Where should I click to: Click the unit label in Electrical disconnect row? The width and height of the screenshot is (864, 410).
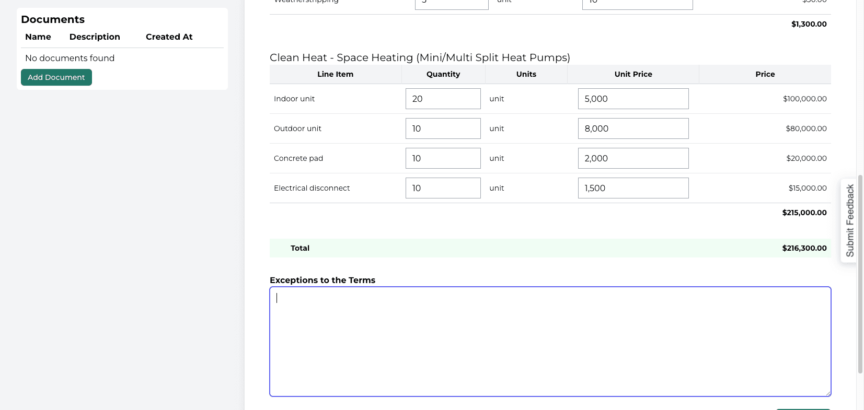click(497, 188)
